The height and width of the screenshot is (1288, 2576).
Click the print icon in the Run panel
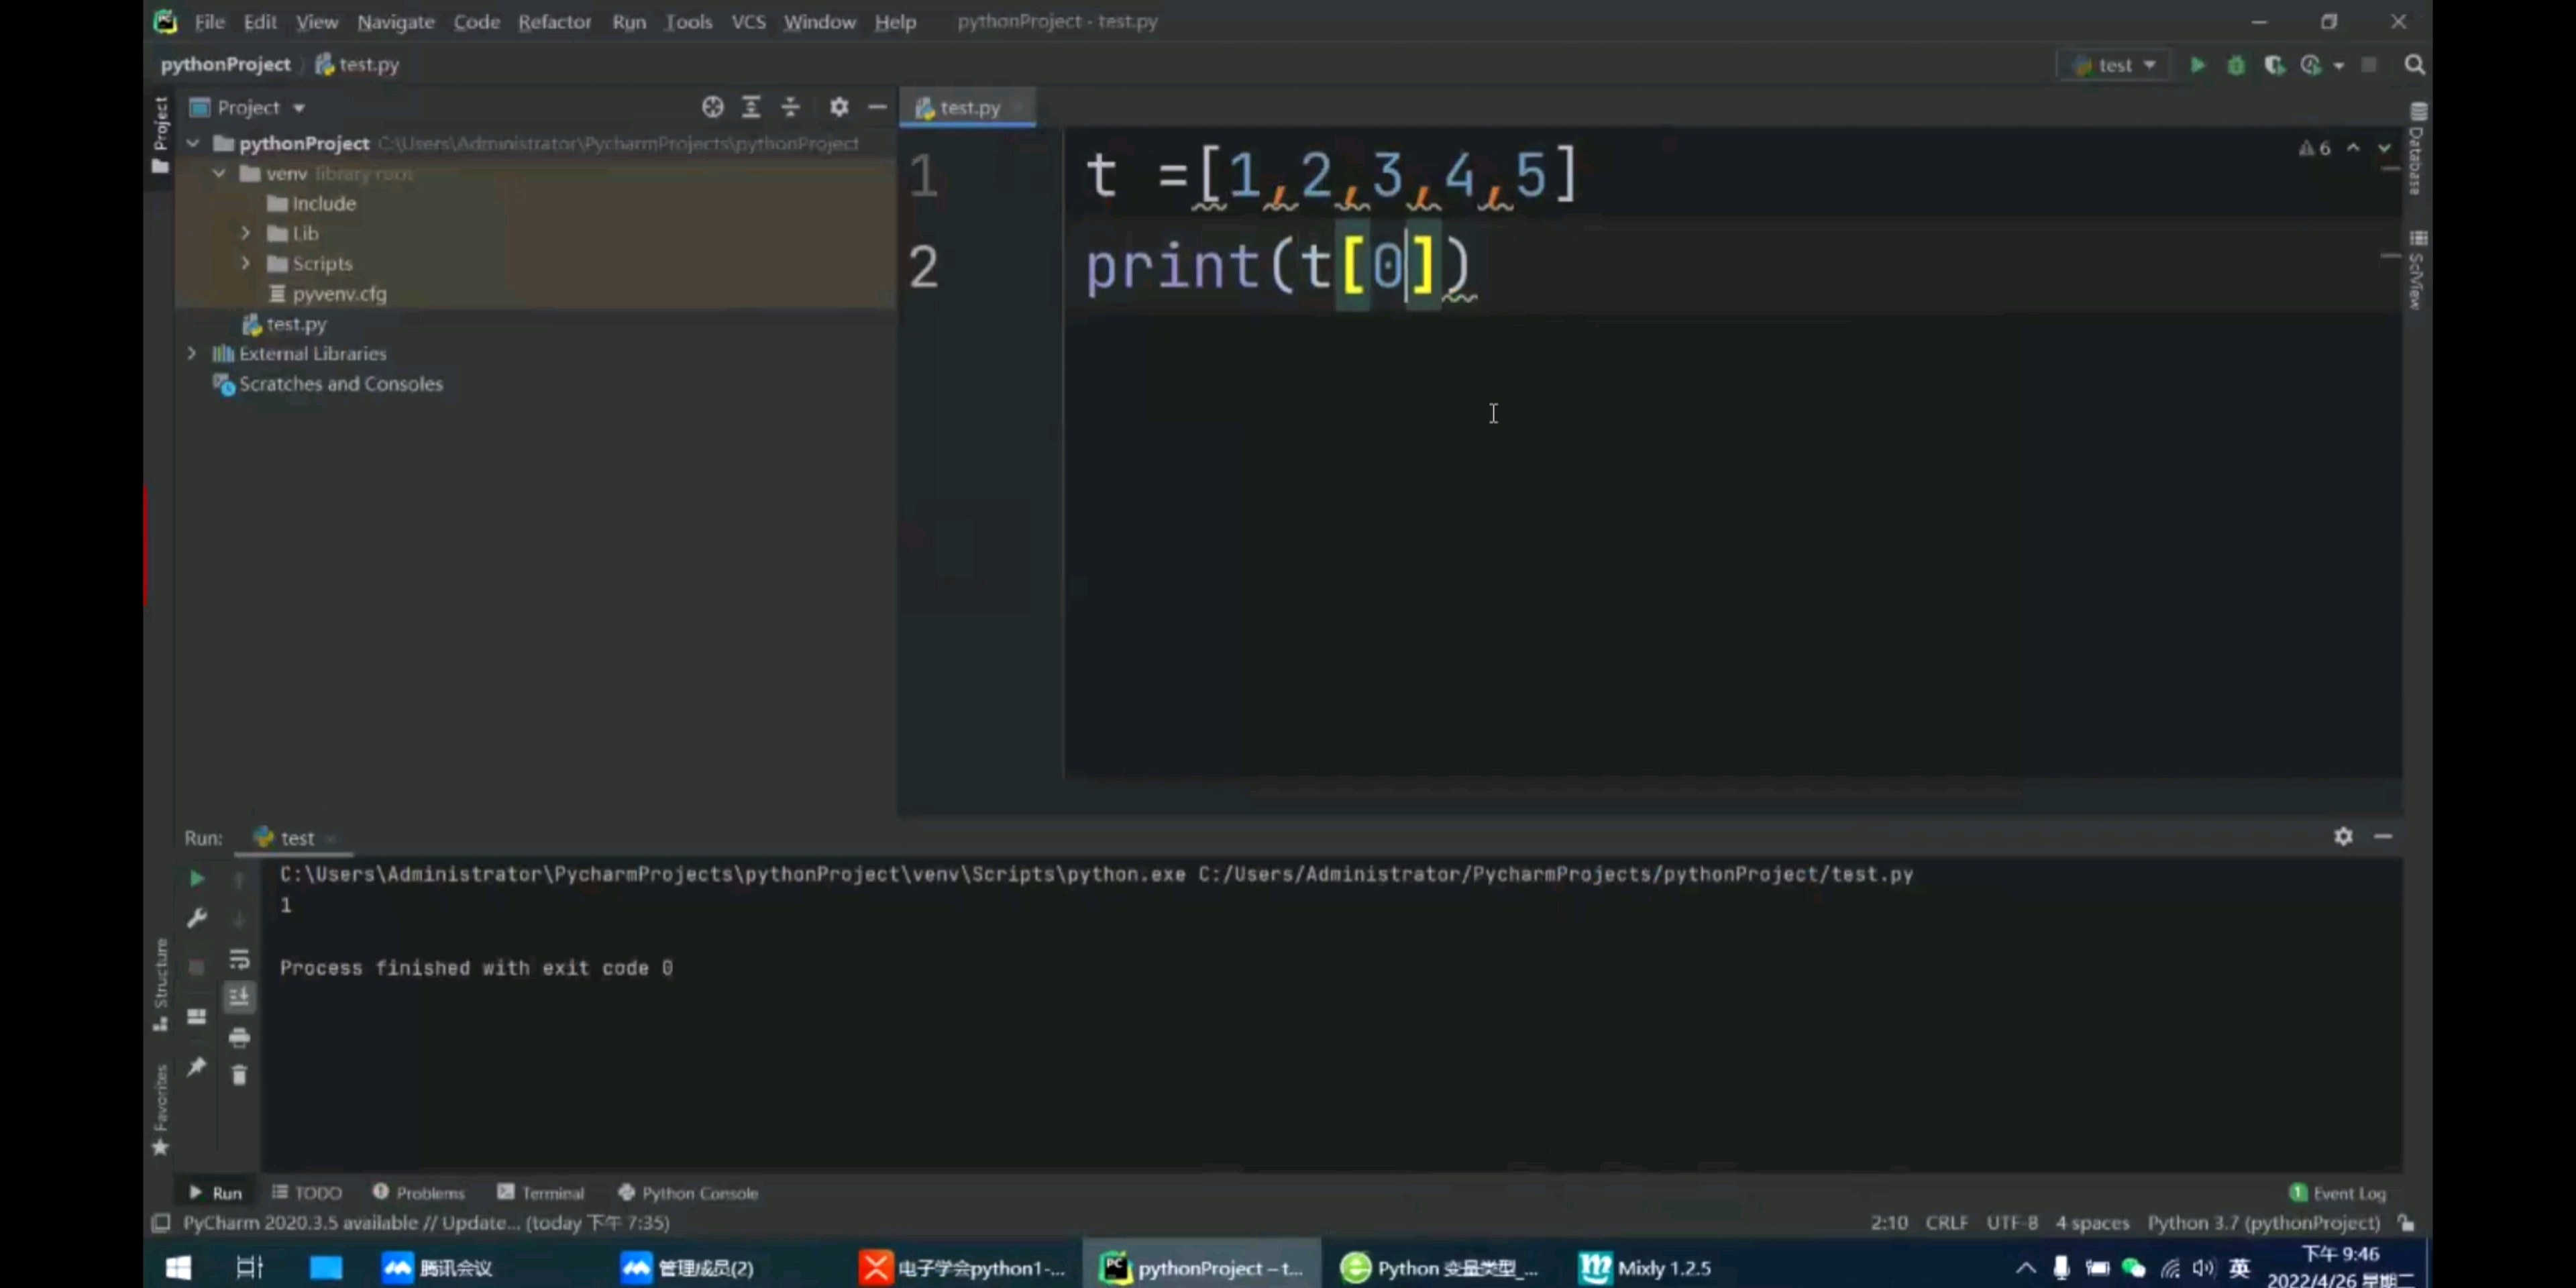(x=239, y=1037)
